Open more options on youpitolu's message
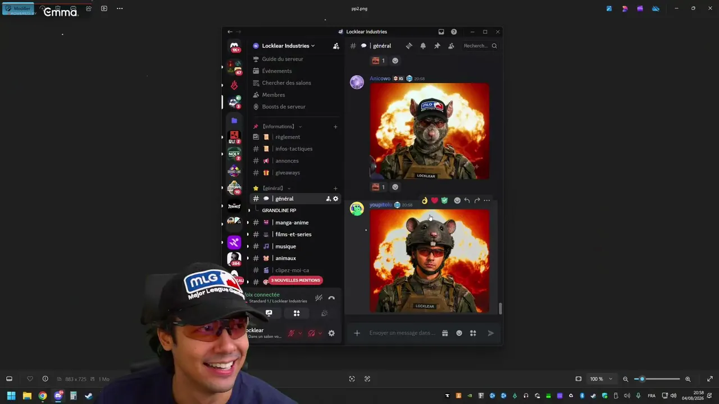 (487, 200)
